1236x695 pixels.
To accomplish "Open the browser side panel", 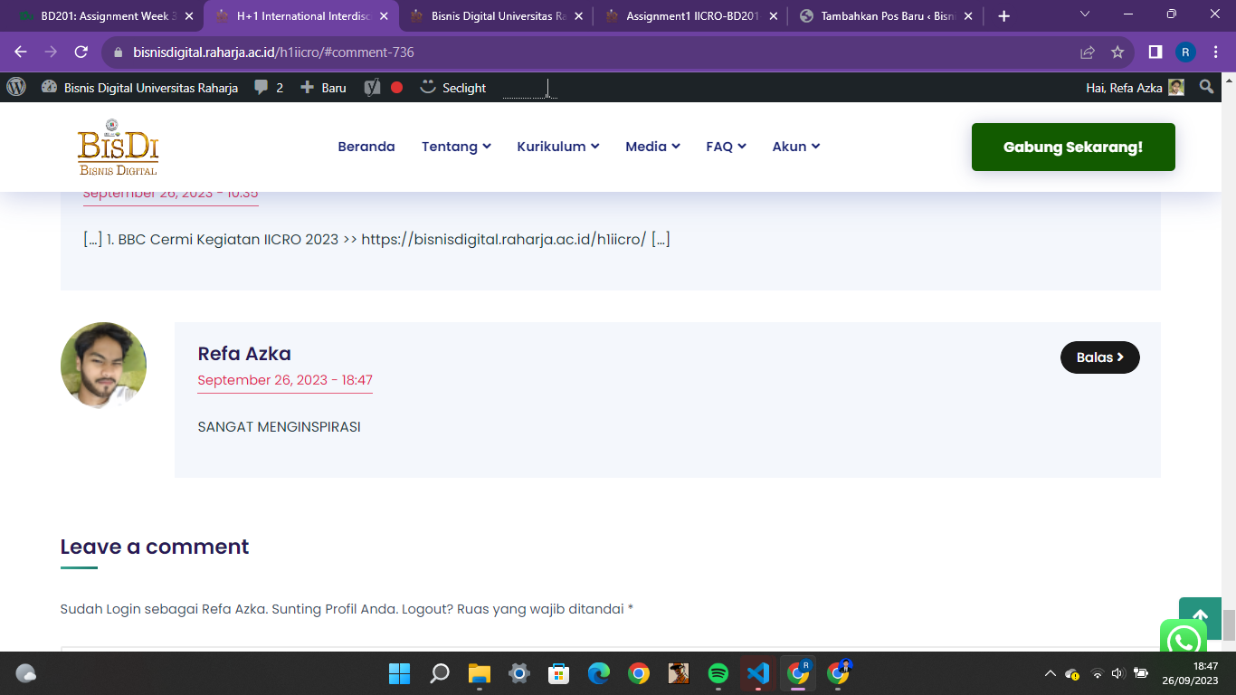I will tap(1155, 52).
